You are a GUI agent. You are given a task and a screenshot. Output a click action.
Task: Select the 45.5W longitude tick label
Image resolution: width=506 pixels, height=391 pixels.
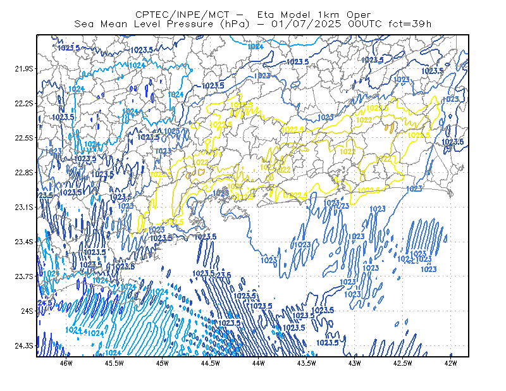pos(114,363)
